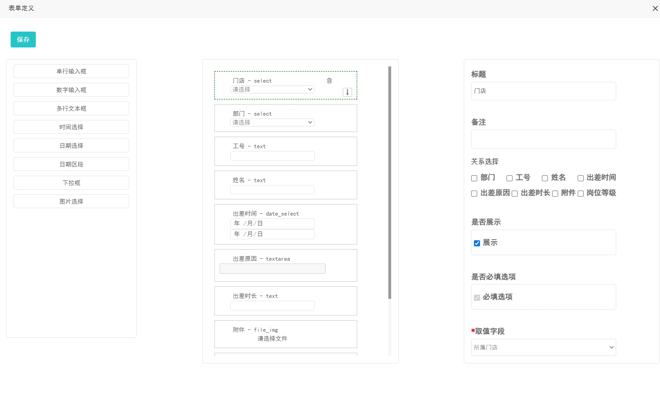Check the 出差时长 relation checkbox
This screenshot has width=660, height=409.
(x=515, y=193)
